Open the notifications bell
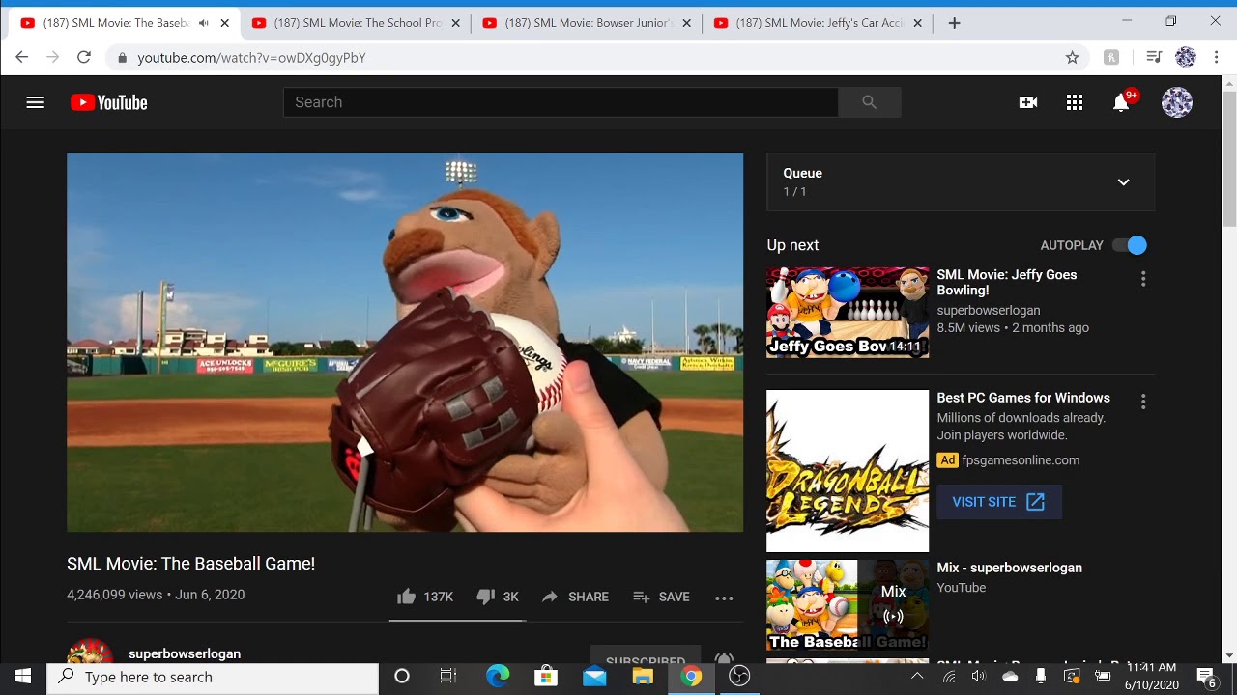The height and width of the screenshot is (695, 1237). [x=1121, y=102]
